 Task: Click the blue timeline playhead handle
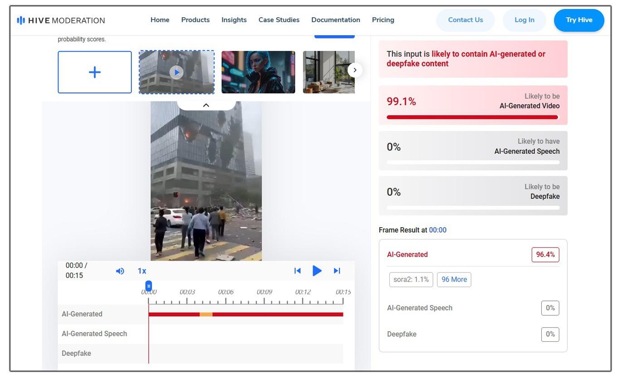149,286
